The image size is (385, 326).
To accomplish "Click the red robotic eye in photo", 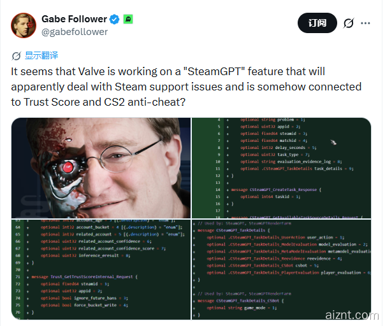I will pyautogui.click(x=68, y=167).
